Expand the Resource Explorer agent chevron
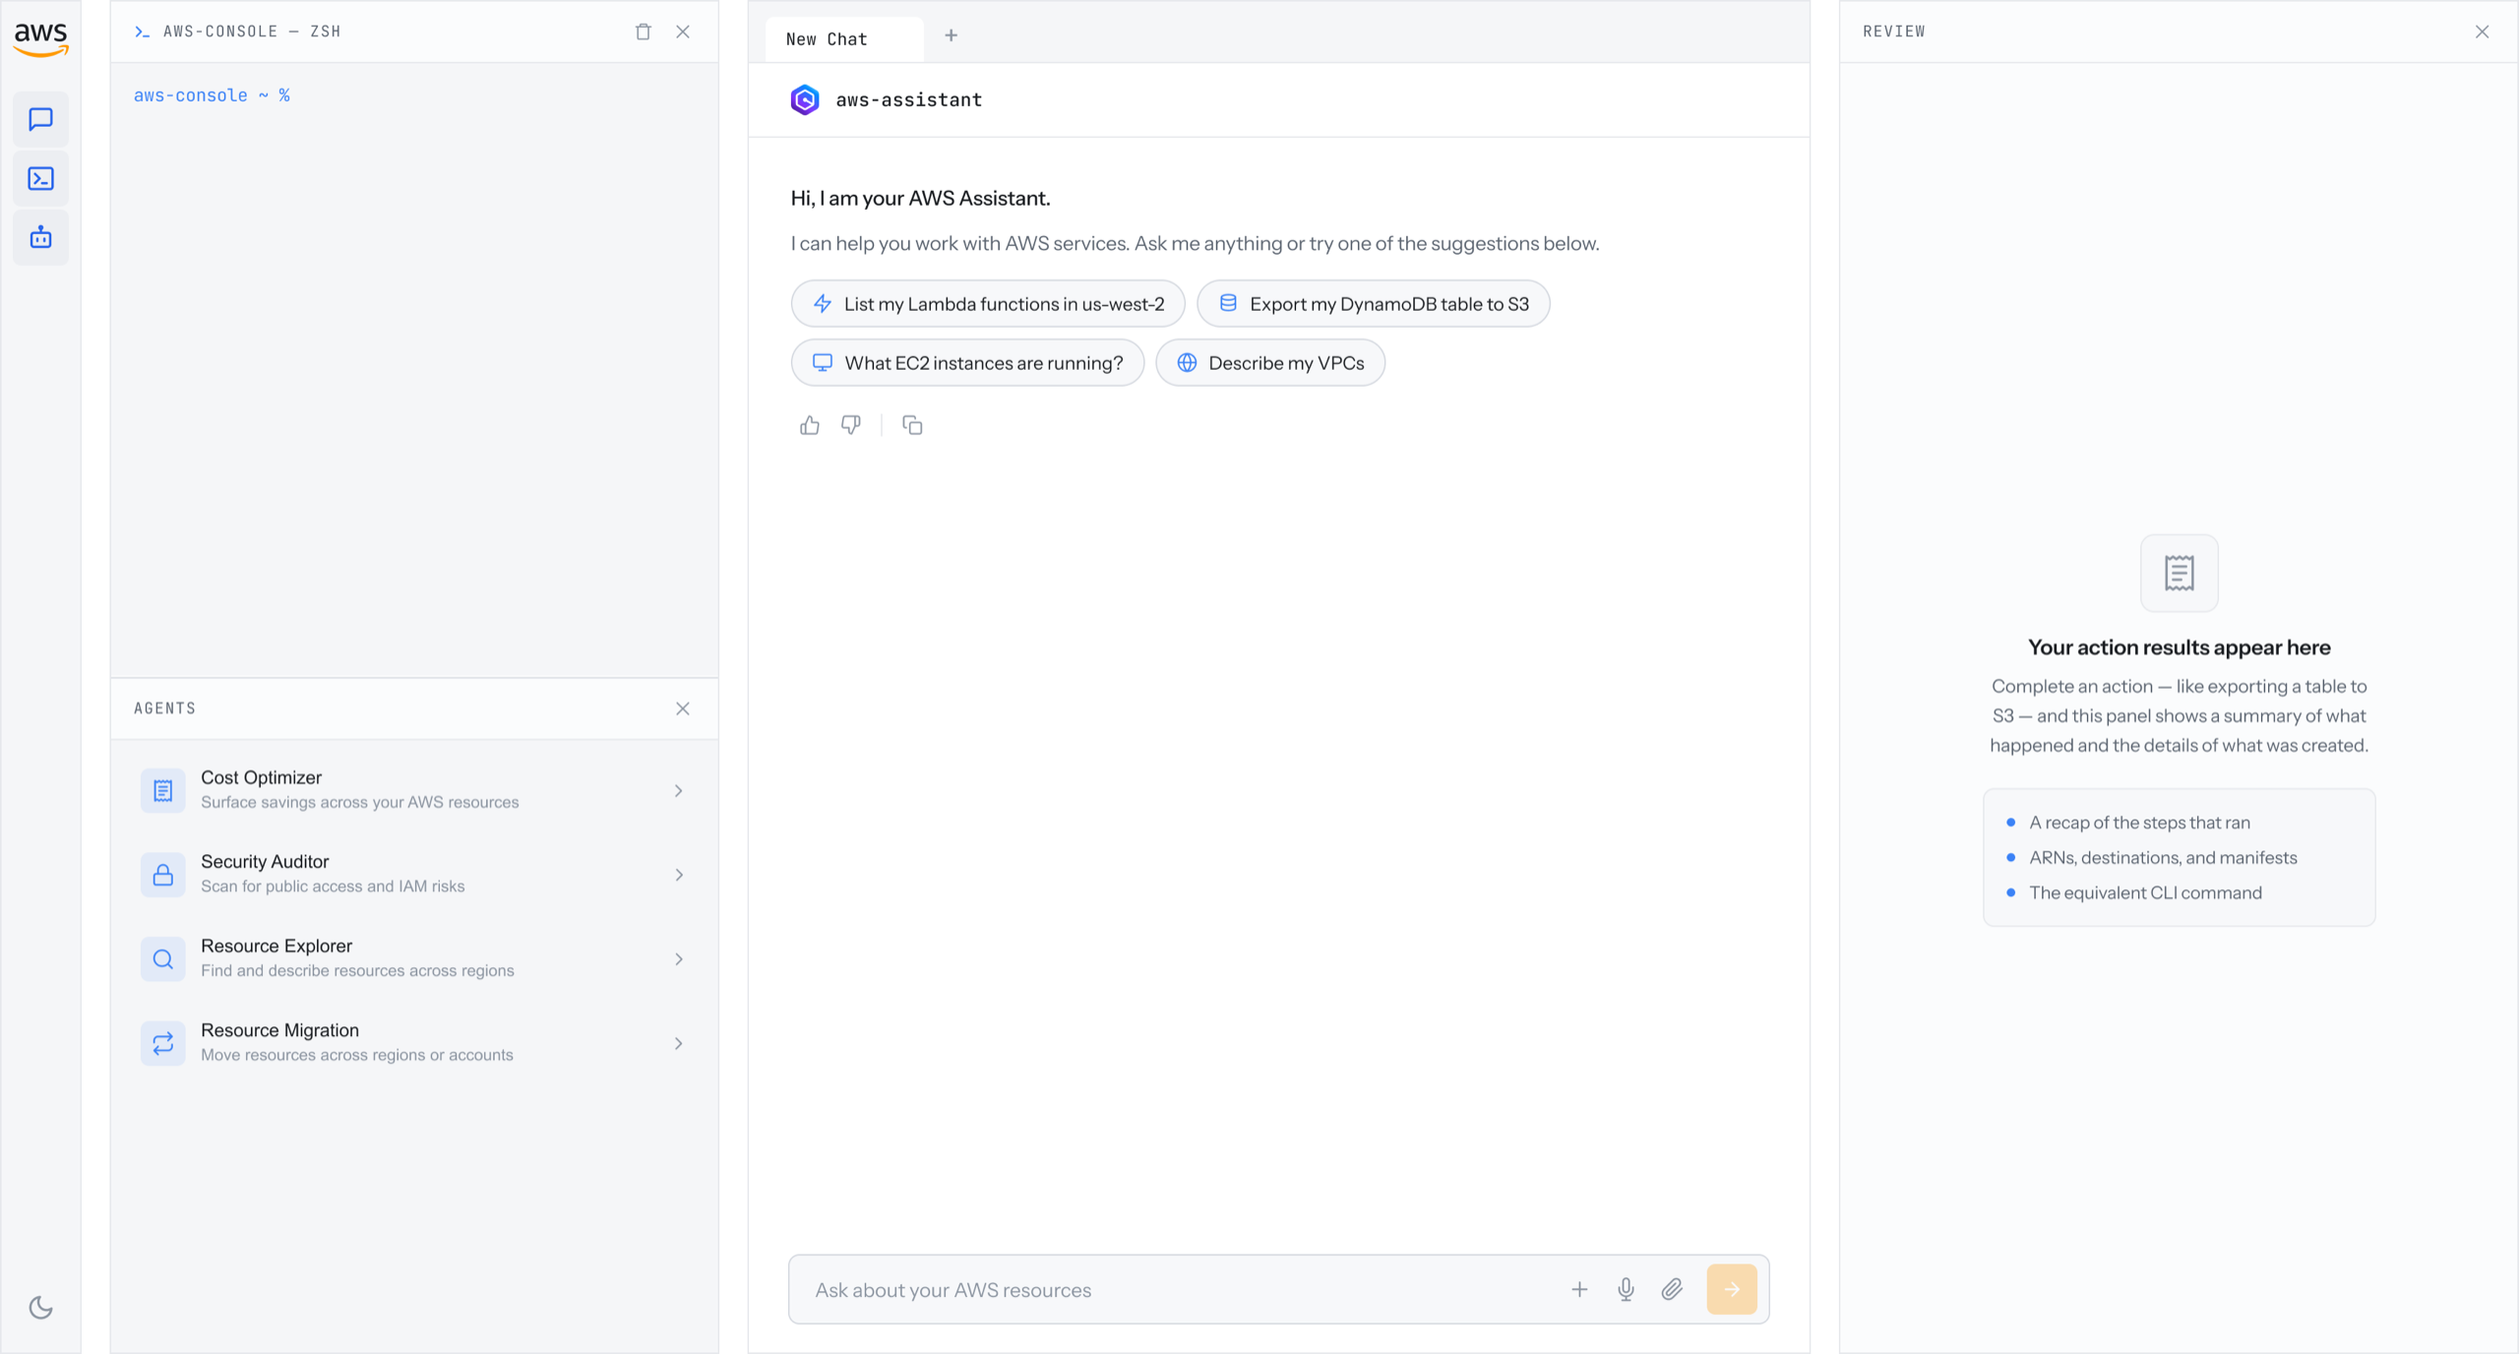This screenshot has width=2519, height=1354. 679,958
